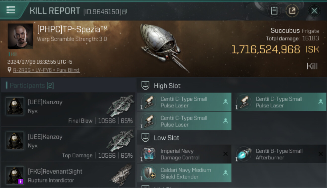Select the Centii B-Type Small Afterburner
Screen dimensions: 327x188
click(x=279, y=154)
